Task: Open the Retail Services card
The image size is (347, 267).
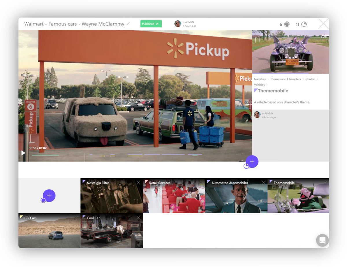Action: tap(174, 196)
